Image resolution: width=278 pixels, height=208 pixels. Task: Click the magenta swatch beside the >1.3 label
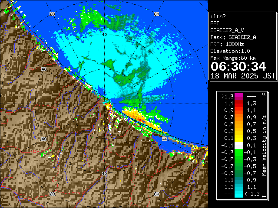pos(239,97)
